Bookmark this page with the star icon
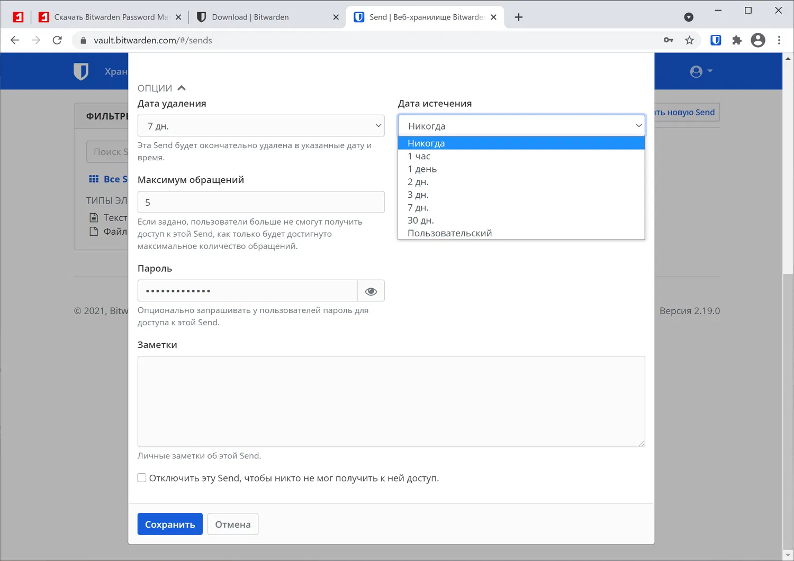The height and width of the screenshot is (561, 794). [x=689, y=40]
